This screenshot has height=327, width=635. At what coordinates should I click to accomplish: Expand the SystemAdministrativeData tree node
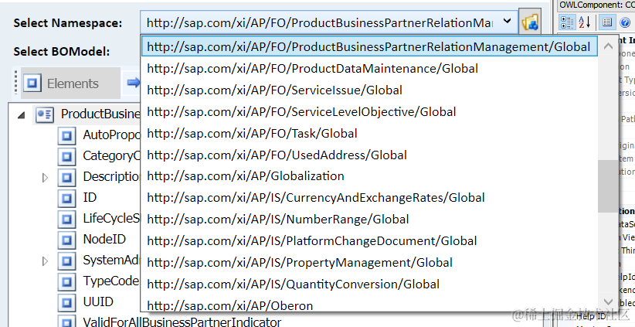coord(45,261)
